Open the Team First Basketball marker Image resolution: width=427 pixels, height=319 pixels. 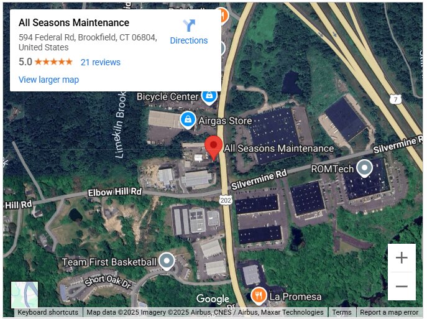[x=167, y=261]
